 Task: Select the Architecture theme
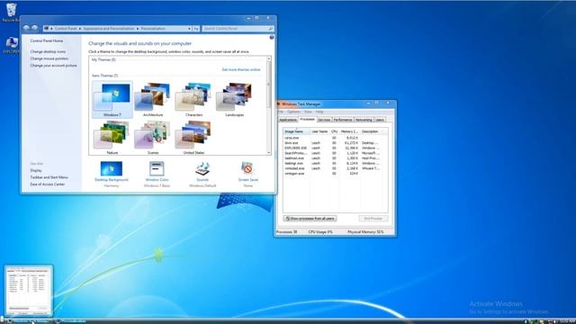(153, 100)
